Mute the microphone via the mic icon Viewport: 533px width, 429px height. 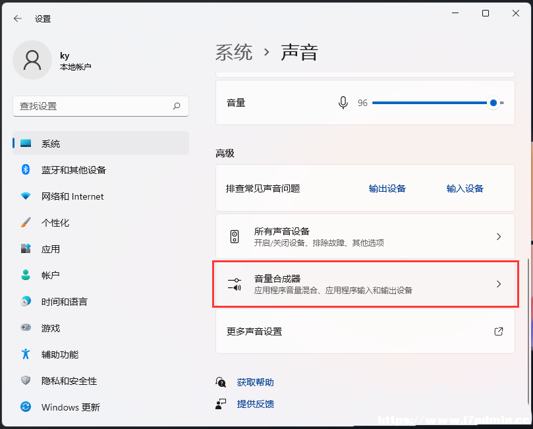(x=343, y=103)
